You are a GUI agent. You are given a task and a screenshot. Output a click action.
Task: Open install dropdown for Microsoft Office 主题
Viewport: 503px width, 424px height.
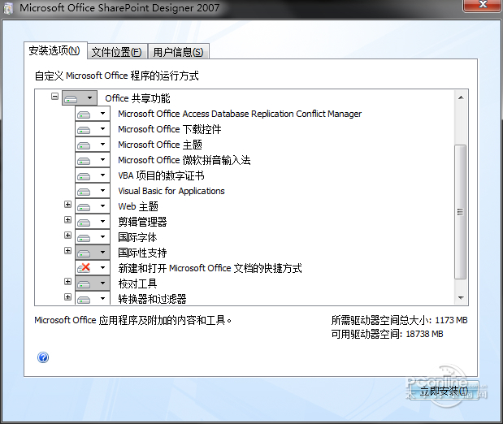coord(93,145)
